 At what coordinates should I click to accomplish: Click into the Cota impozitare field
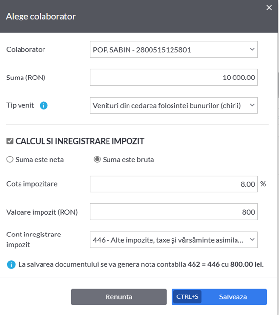click(173, 184)
